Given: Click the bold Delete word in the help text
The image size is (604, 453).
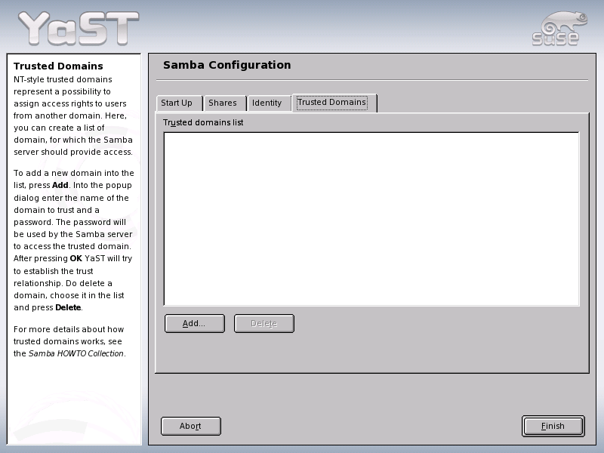Looking at the screenshot, I should tap(68, 307).
